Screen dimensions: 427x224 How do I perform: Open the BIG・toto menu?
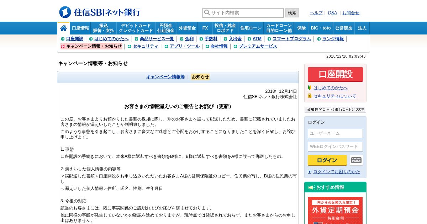[x=321, y=28]
